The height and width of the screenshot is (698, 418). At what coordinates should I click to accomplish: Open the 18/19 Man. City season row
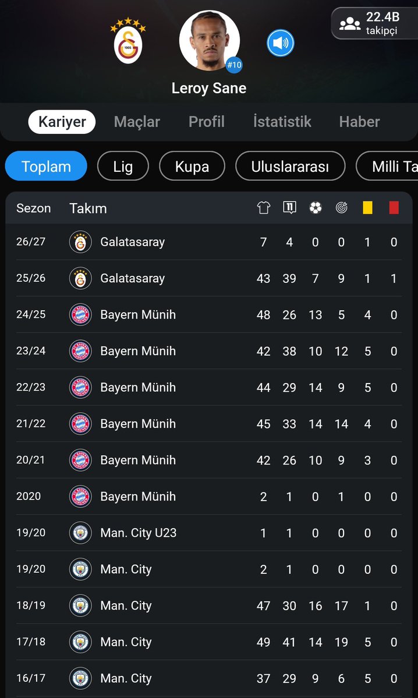209,606
